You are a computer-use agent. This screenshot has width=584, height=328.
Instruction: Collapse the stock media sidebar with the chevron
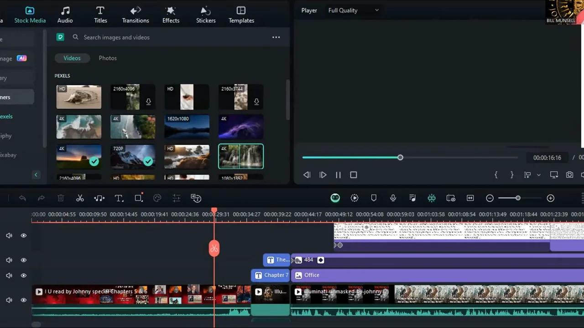point(36,174)
